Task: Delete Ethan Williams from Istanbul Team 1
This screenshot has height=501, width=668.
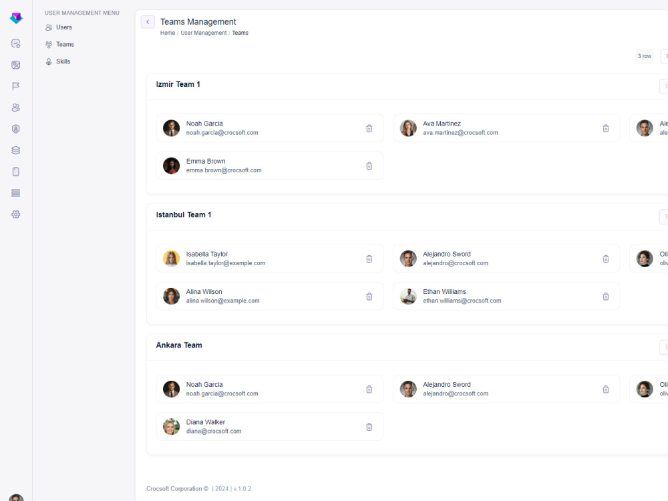Action: [x=605, y=296]
